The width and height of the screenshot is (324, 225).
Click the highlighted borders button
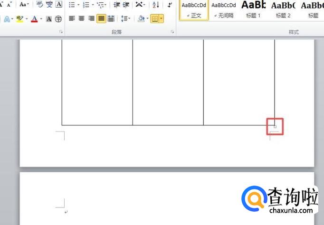tap(155, 19)
